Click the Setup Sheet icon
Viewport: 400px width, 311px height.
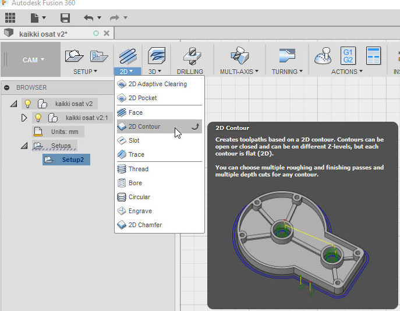(373, 55)
